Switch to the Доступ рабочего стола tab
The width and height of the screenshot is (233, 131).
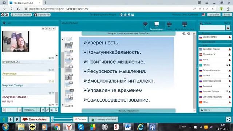(185, 26)
